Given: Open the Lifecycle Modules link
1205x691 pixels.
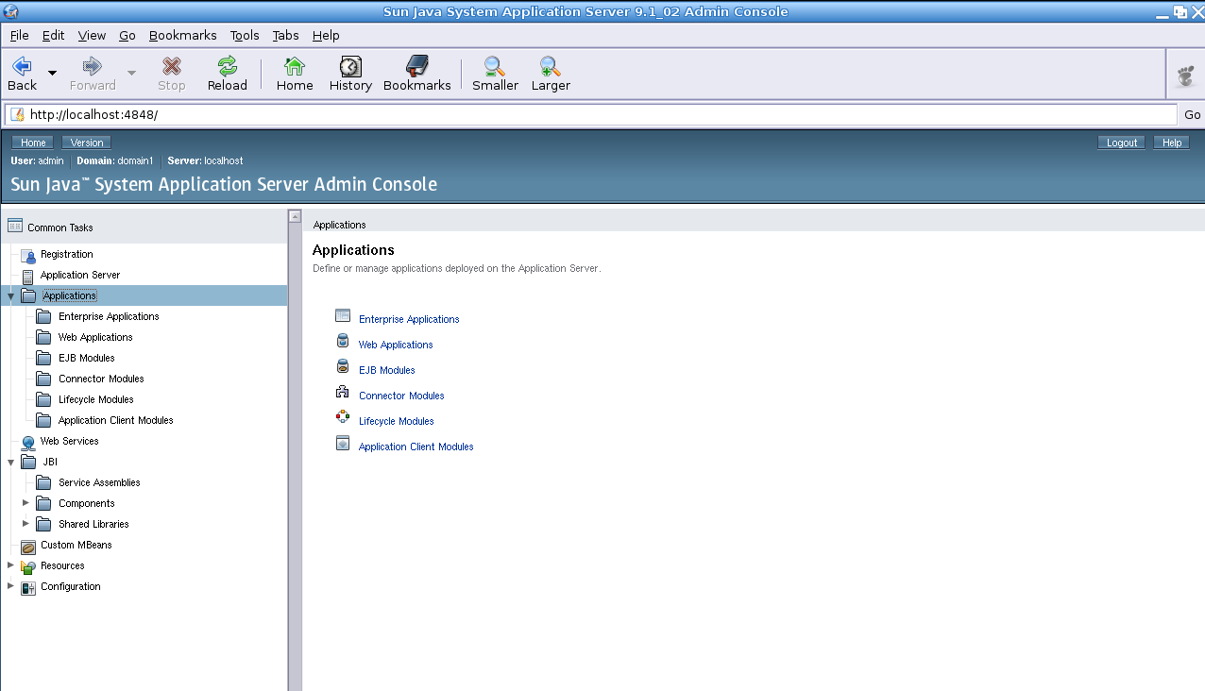Looking at the screenshot, I should click(397, 421).
